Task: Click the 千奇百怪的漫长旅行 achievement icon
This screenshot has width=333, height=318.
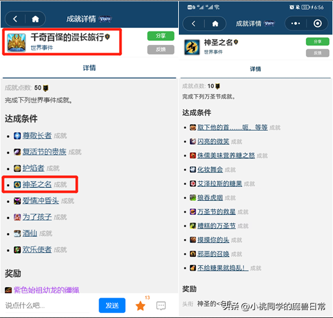Action: click(x=17, y=43)
